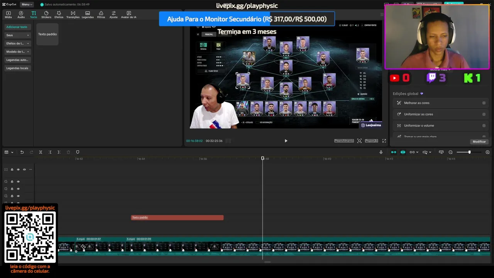Undo the last edit

(22, 152)
